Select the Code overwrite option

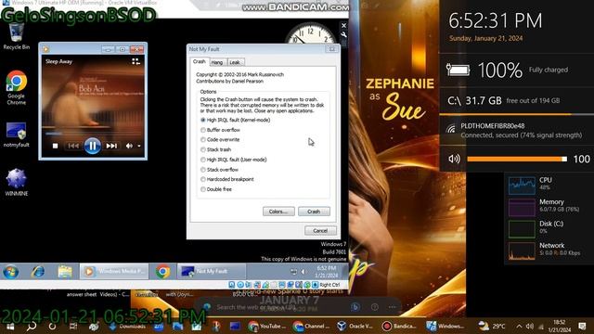[220, 140]
